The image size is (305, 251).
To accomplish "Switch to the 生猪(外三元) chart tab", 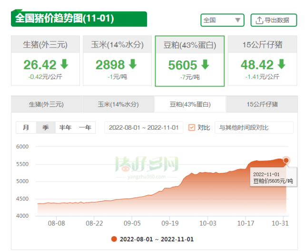I will tap(46, 104).
